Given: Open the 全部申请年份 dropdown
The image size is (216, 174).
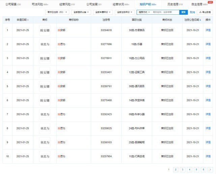Looking at the screenshot, I should coord(103,12).
